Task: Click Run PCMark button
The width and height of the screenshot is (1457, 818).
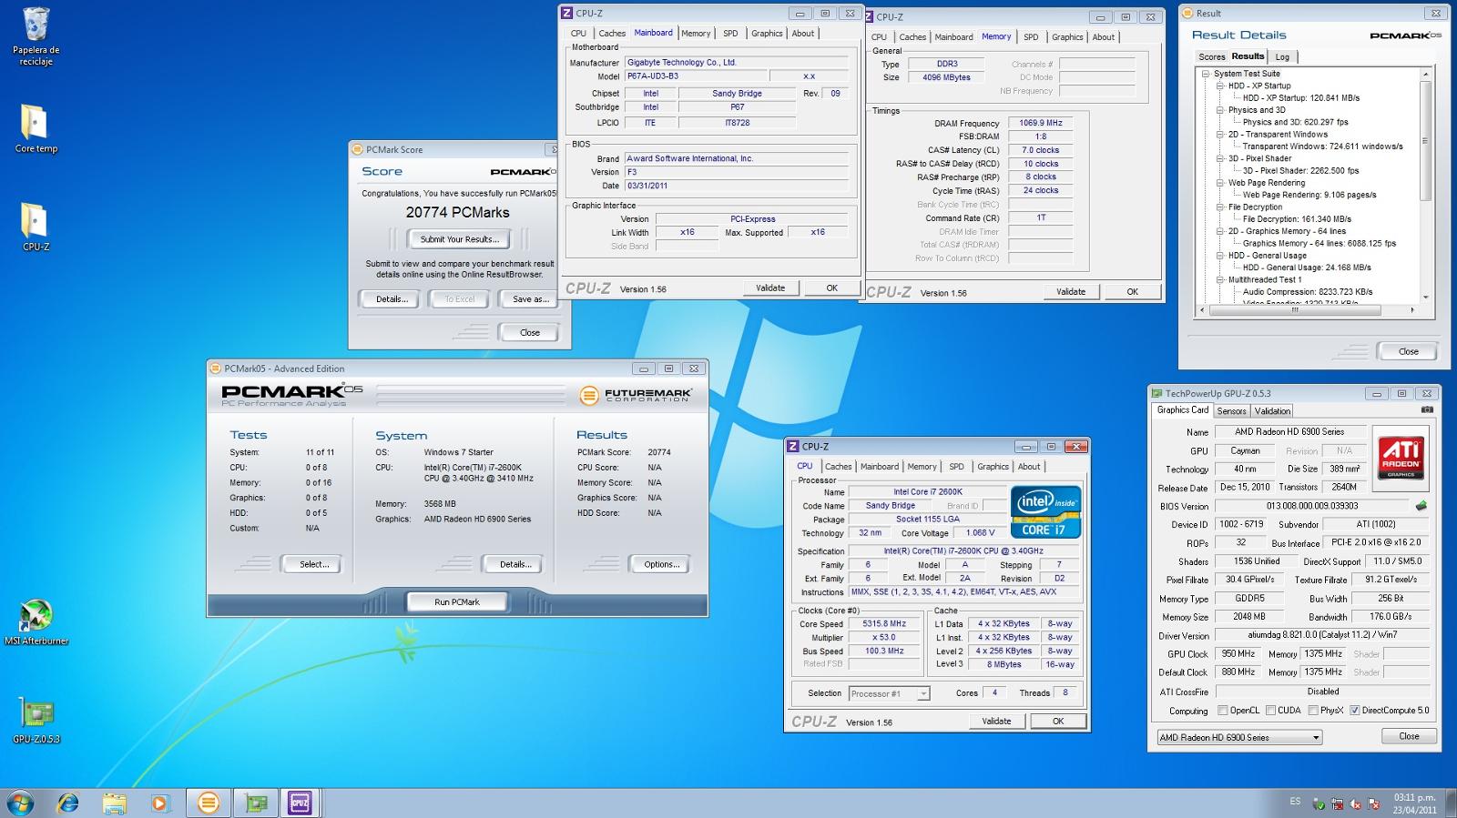Action: click(x=457, y=601)
